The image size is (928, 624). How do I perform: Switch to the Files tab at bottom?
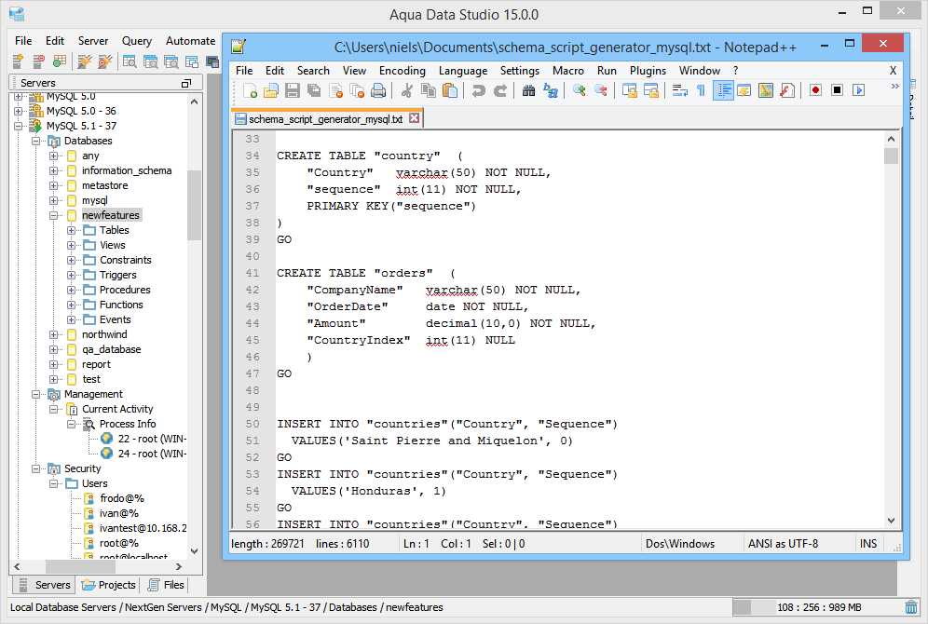166,585
